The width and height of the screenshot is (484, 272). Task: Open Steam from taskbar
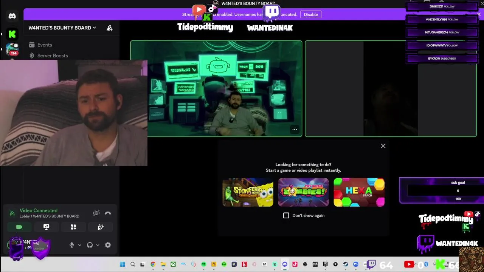tap(346, 264)
